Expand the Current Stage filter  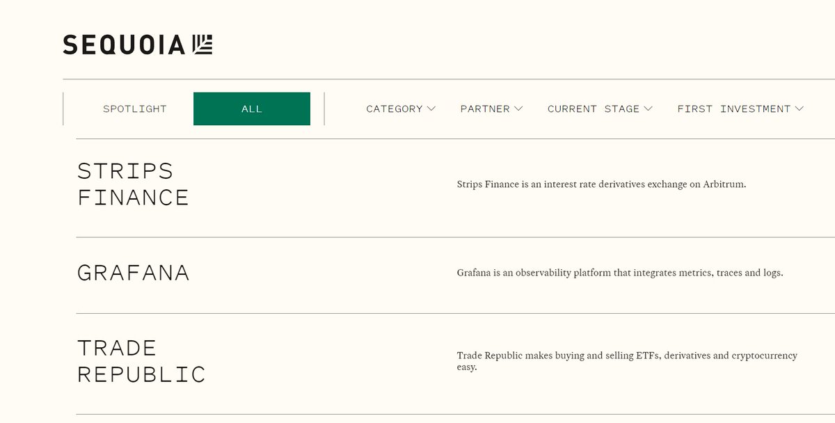point(600,109)
